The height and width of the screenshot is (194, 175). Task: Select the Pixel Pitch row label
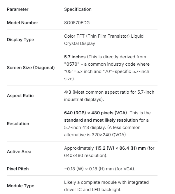pos(18,169)
